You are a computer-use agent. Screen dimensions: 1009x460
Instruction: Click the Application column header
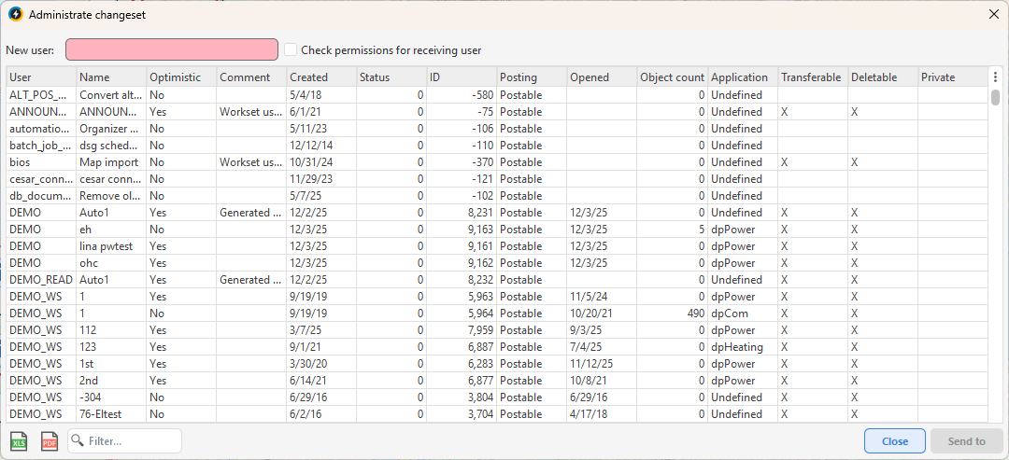pyautogui.click(x=742, y=77)
